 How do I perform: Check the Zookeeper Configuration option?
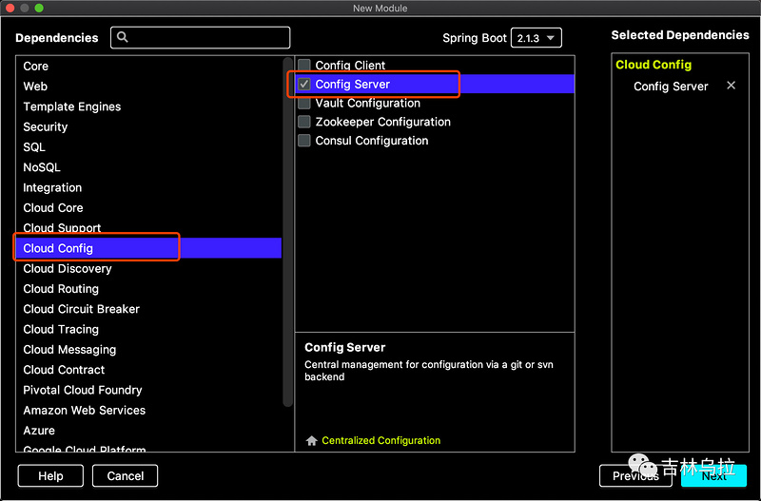[x=304, y=122]
